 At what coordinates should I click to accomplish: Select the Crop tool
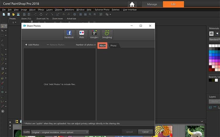coord(2,45)
